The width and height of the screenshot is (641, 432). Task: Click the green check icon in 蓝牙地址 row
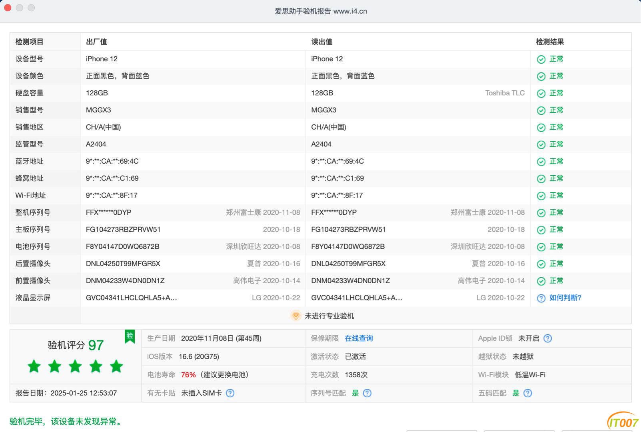tap(541, 162)
